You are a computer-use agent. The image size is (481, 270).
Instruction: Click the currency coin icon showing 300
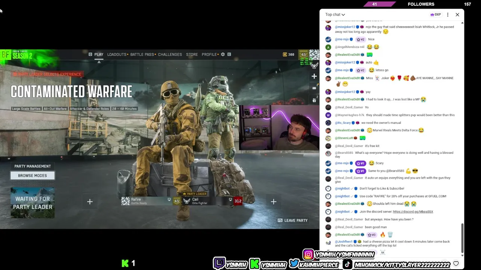[285, 54]
